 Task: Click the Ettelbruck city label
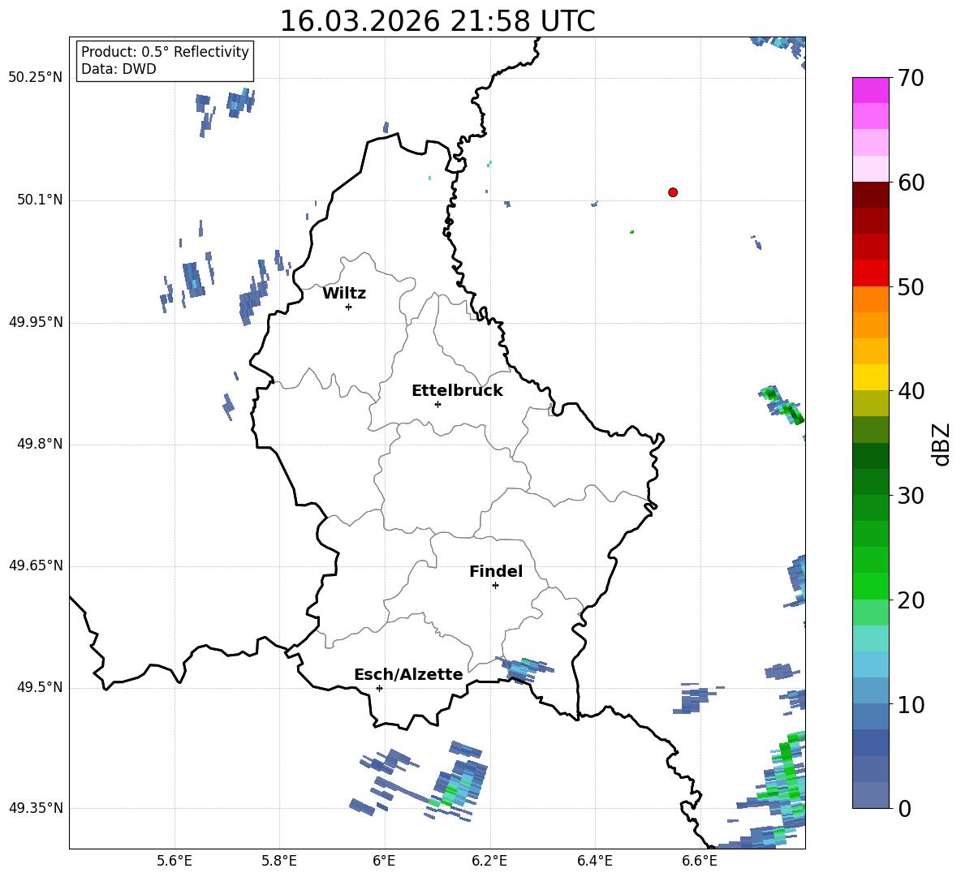click(457, 391)
